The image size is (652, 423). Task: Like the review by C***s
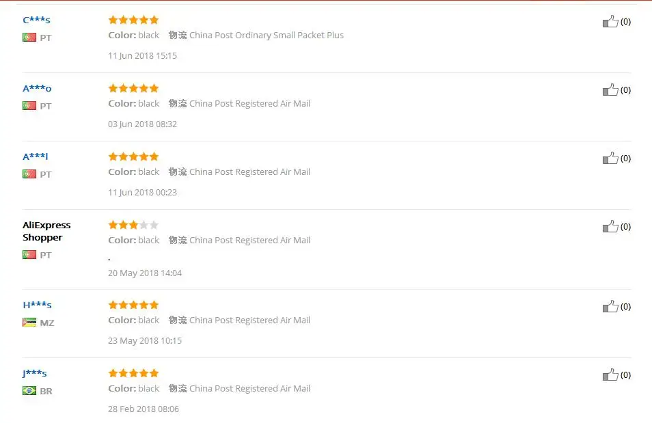tap(610, 22)
